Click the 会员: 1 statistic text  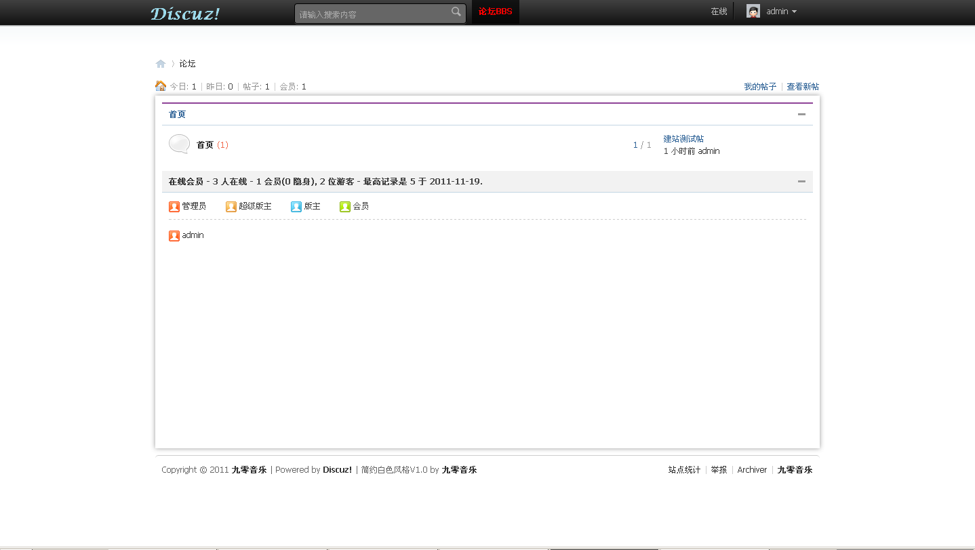tap(293, 87)
